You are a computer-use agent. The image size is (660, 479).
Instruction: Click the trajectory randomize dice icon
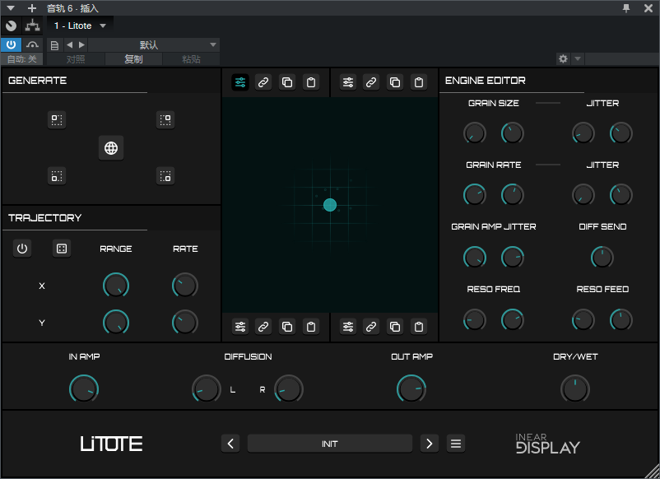click(62, 249)
